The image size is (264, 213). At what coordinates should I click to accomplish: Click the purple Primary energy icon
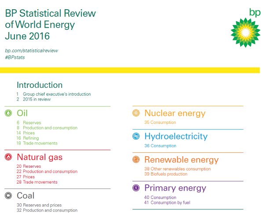point(136,188)
